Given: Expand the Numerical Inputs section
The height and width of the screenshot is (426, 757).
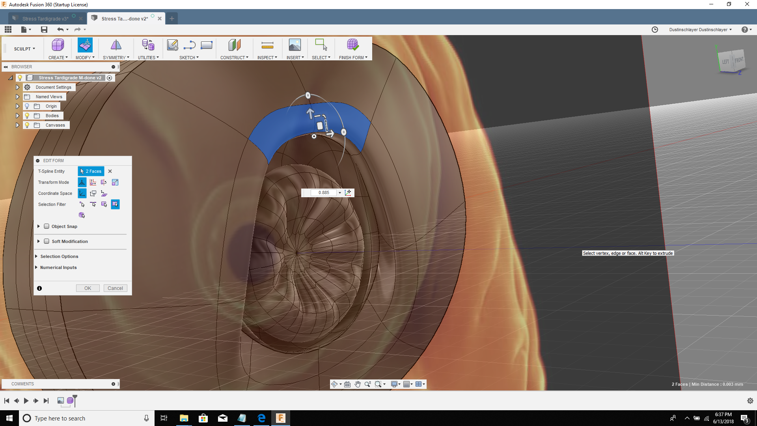Looking at the screenshot, I should click(x=36, y=267).
